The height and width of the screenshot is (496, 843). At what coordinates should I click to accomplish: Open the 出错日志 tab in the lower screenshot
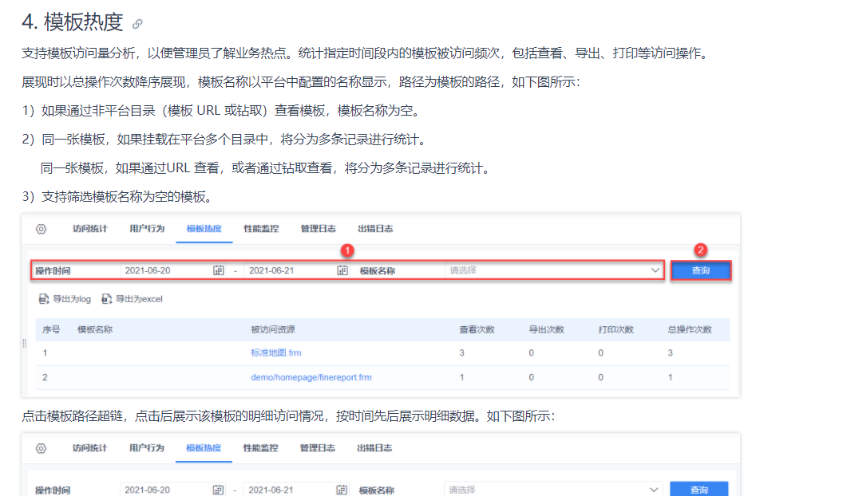374,448
